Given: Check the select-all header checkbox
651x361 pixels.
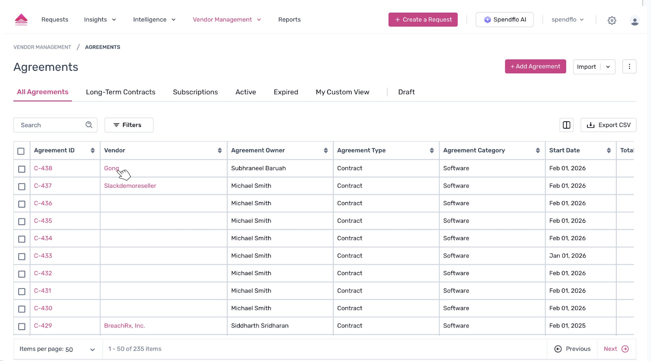Looking at the screenshot, I should pyautogui.click(x=21, y=151).
